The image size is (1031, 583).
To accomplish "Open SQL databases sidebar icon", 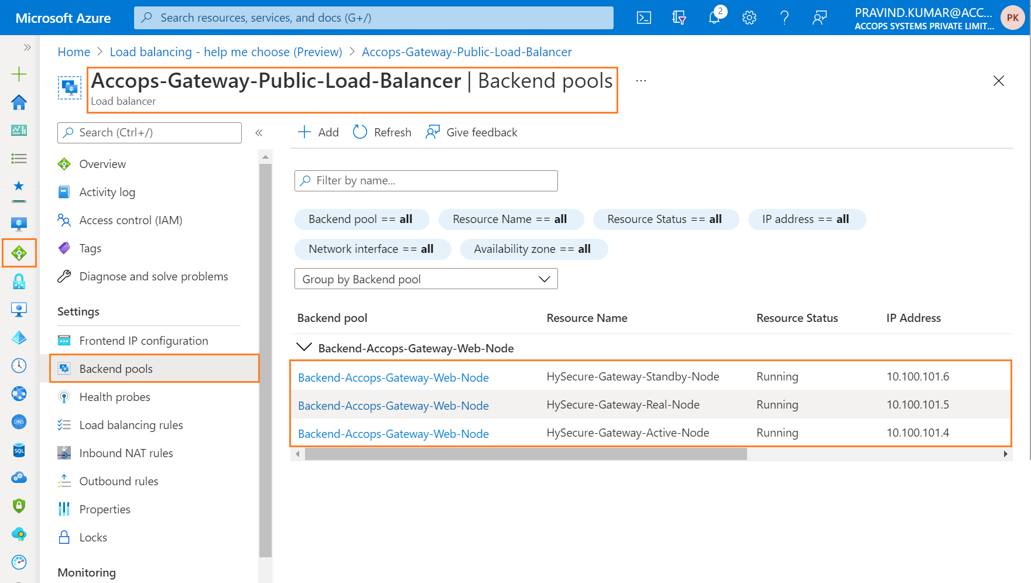I will (19, 450).
